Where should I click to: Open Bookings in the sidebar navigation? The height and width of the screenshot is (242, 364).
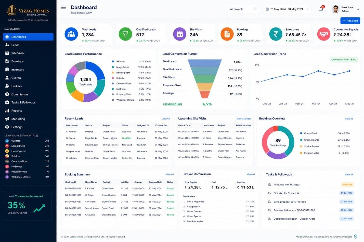pyautogui.click(x=28, y=61)
